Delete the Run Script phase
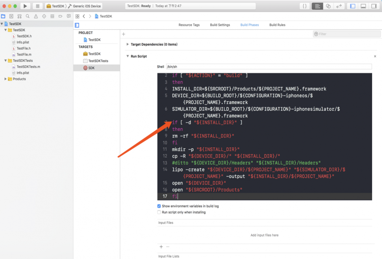 pos(375,56)
